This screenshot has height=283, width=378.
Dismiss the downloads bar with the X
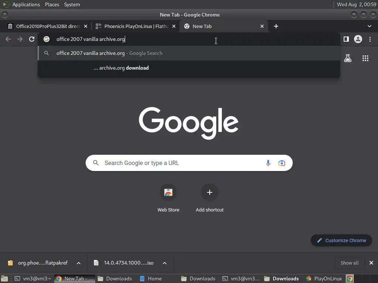(x=371, y=263)
